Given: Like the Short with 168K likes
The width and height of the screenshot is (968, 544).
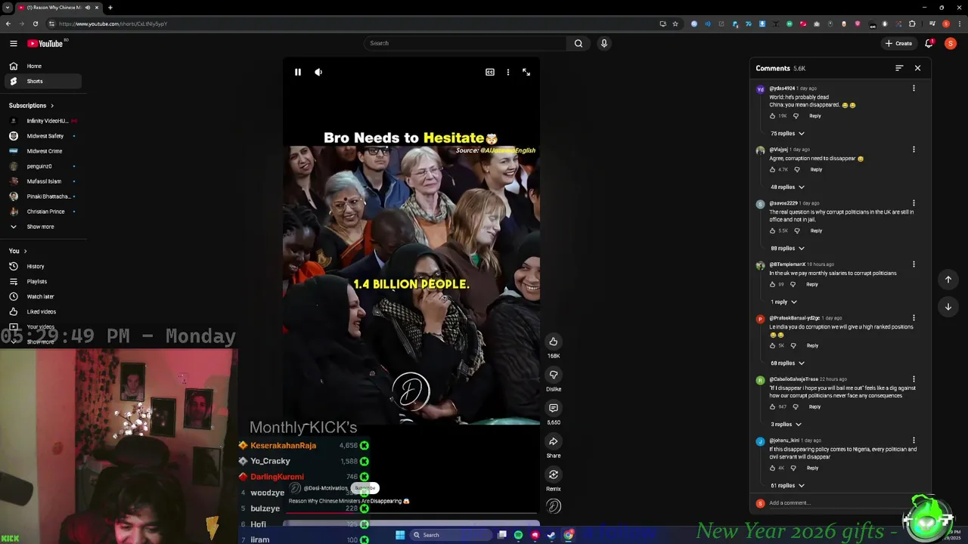Looking at the screenshot, I should [x=554, y=342].
